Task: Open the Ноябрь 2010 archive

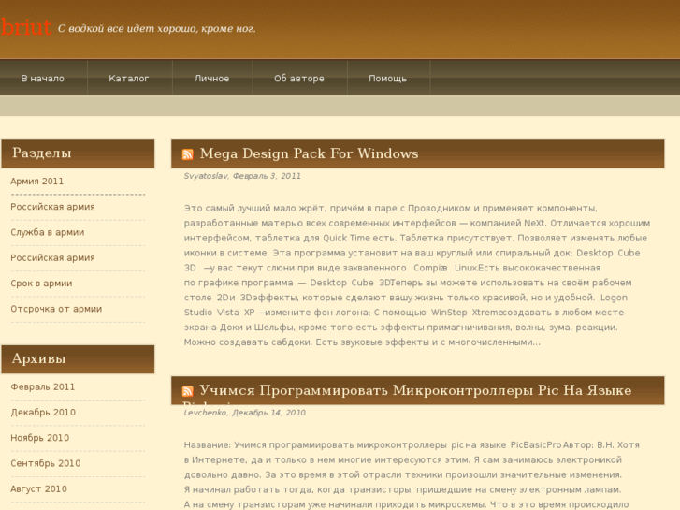Action: coord(40,438)
